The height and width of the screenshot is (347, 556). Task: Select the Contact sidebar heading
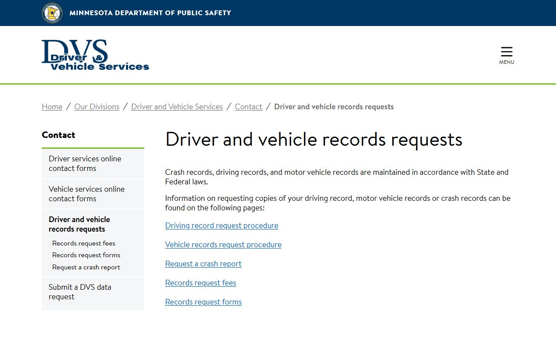(x=59, y=135)
